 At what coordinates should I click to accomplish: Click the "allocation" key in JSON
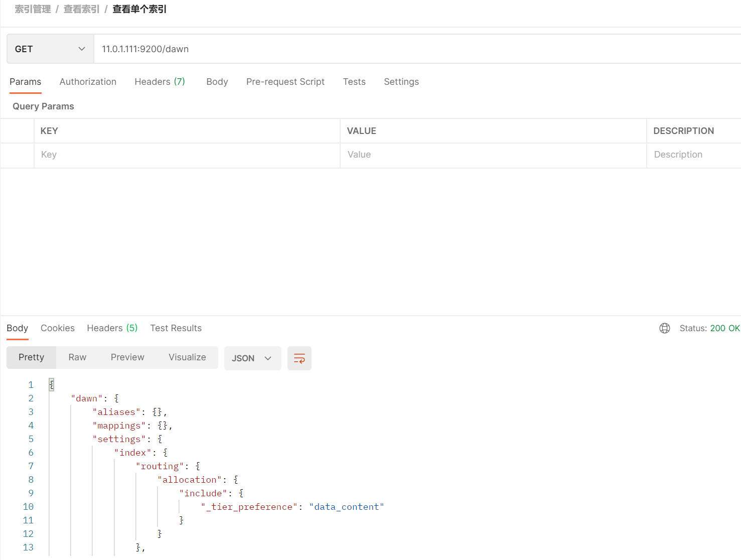click(190, 480)
